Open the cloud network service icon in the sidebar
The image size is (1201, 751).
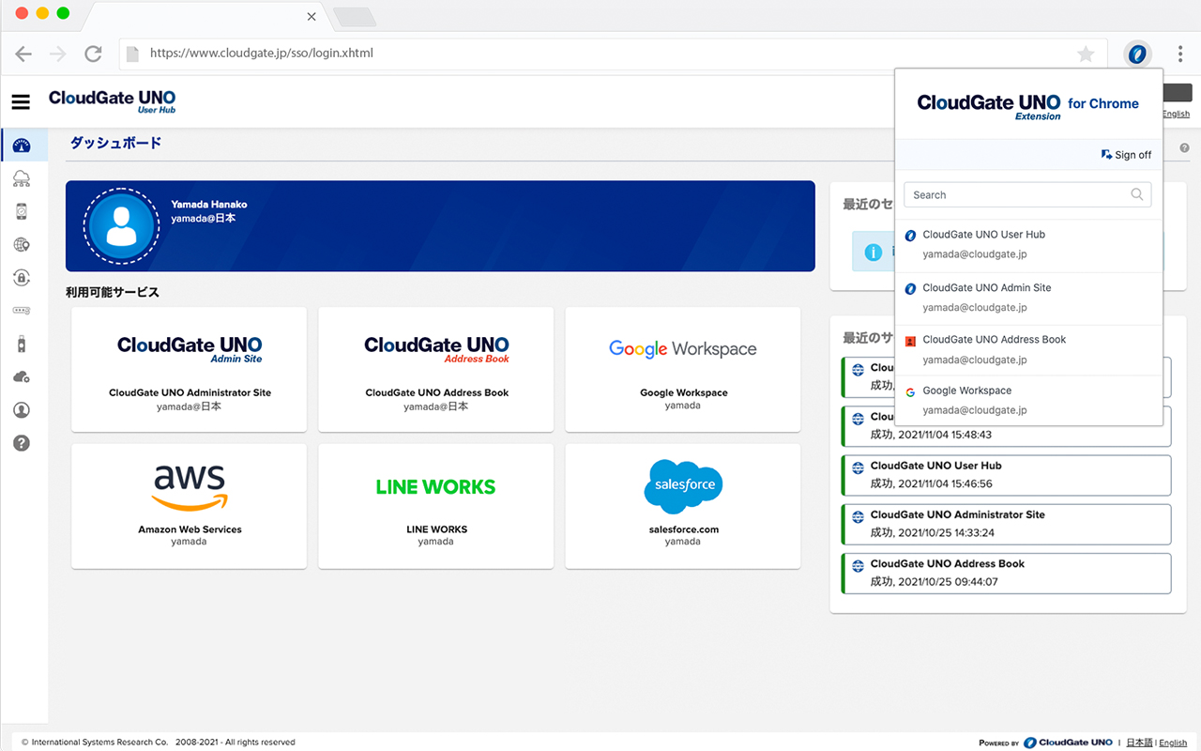pos(21,178)
